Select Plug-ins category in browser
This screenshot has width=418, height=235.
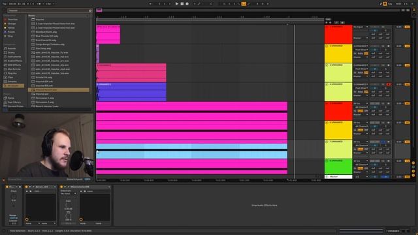[12, 73]
